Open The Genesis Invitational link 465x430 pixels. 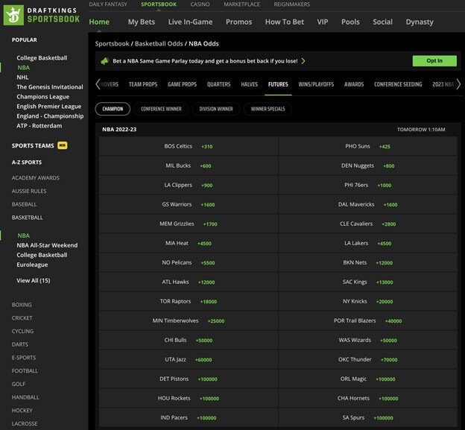pyautogui.click(x=50, y=87)
